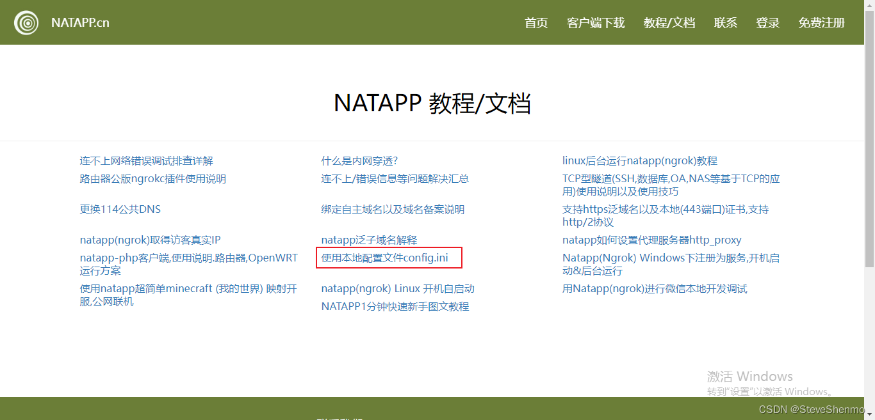Open linux后台运行natapp(ngrok)教程 link
This screenshot has height=420, width=875.
(640, 161)
